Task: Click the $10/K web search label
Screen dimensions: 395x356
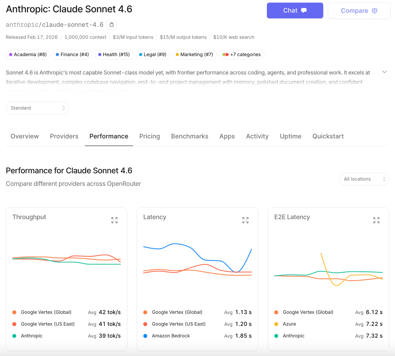Action: tap(234, 37)
